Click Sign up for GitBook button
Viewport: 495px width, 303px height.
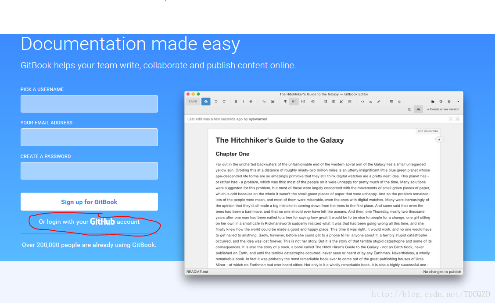89,201
